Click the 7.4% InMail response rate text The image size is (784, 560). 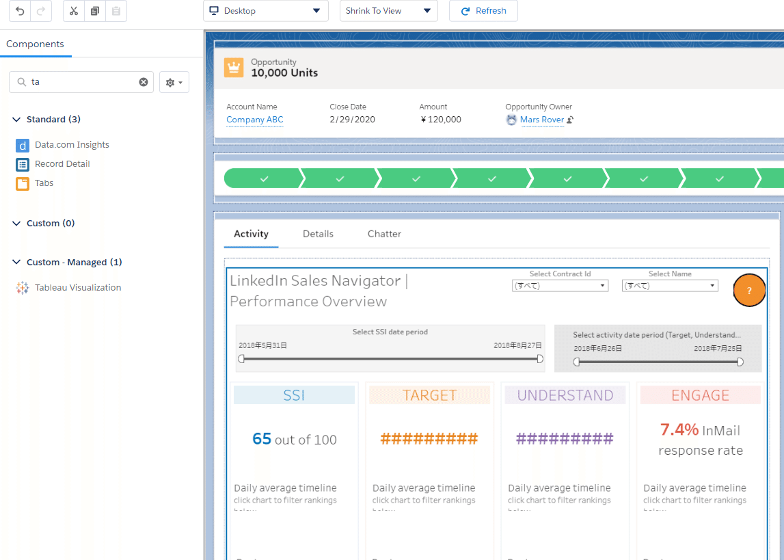(701, 440)
